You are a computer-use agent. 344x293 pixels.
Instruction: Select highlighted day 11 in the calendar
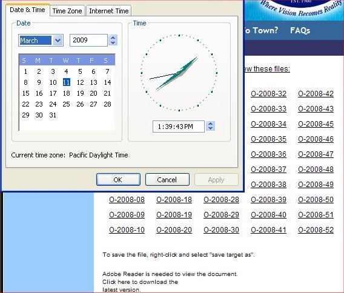tap(67, 82)
